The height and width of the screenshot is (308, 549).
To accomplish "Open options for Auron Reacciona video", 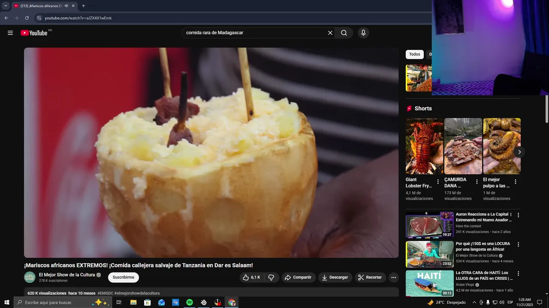I will click(518, 215).
